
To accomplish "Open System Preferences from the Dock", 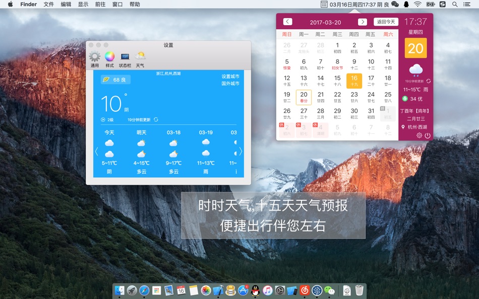I will 280,290.
